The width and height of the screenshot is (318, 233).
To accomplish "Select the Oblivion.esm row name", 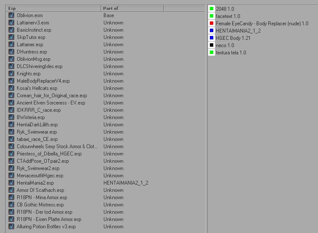I will [30, 15].
